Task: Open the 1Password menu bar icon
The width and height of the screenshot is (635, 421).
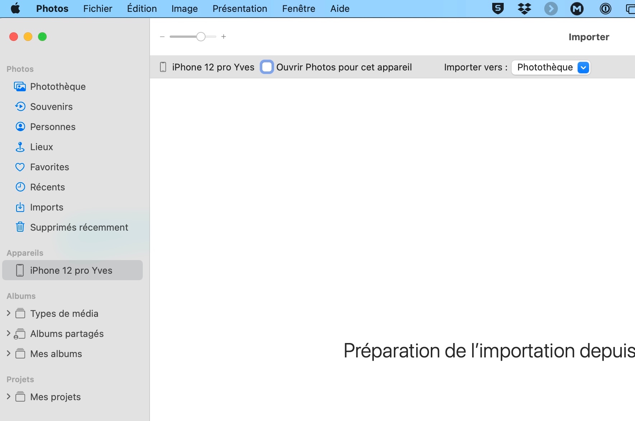Action: point(606,9)
